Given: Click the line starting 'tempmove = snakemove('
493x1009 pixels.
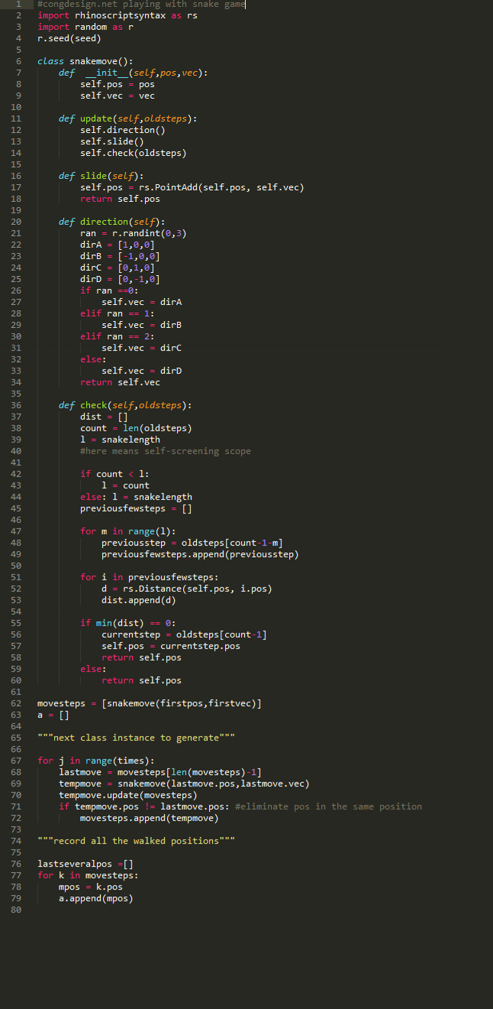Looking at the screenshot, I should point(184,784).
